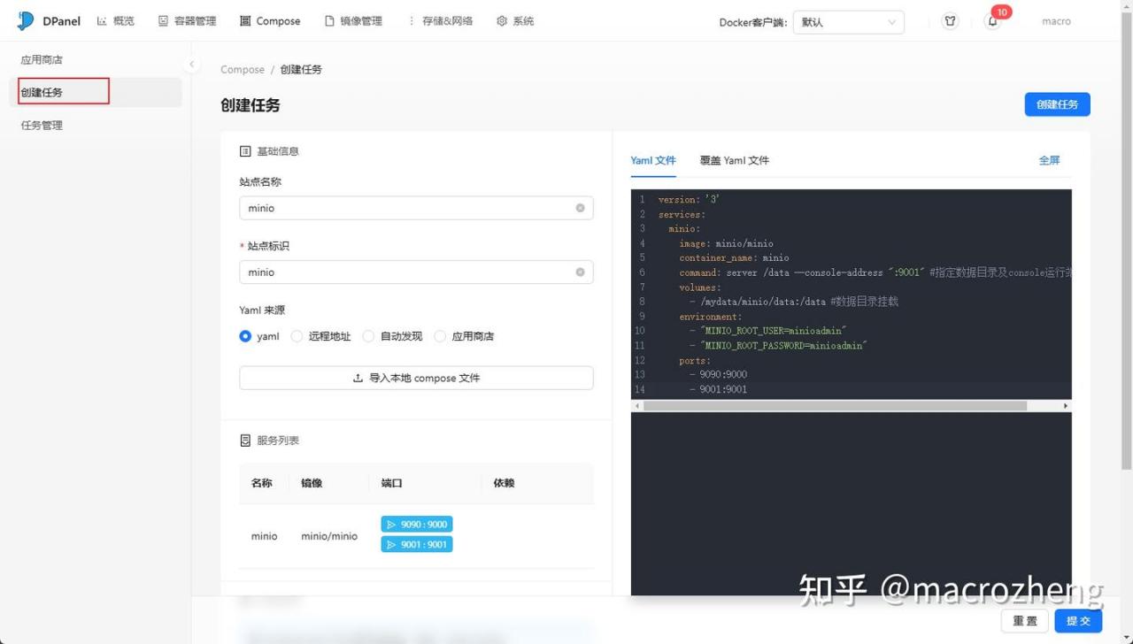Click the theme shirt icon

[950, 21]
